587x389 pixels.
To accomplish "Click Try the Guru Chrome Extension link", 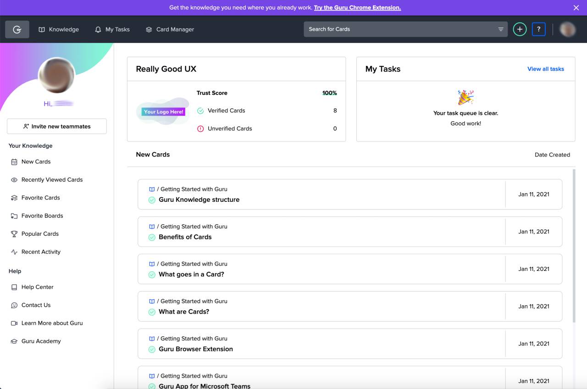I will click(x=357, y=8).
